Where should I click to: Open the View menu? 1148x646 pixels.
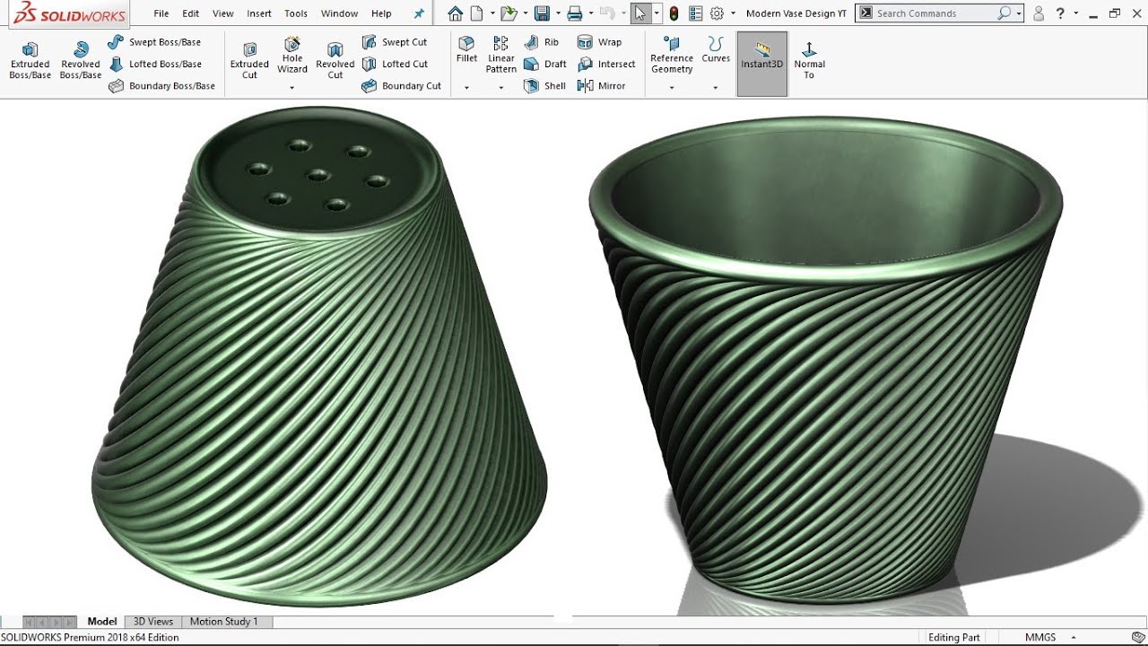coord(223,13)
